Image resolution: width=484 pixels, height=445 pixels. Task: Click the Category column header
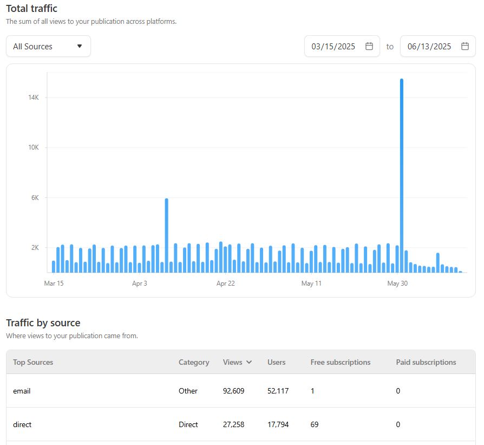[x=194, y=363]
